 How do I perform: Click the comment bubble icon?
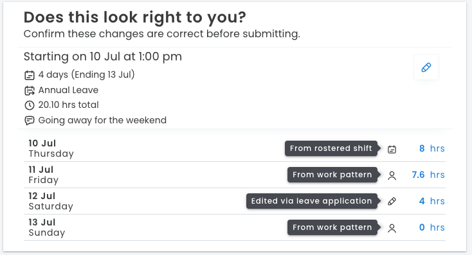pyautogui.click(x=30, y=121)
